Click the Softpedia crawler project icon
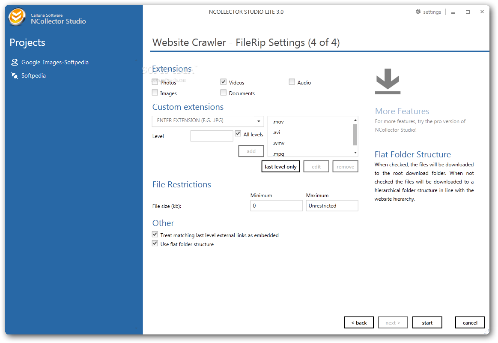This screenshot has width=498, height=343. point(14,75)
